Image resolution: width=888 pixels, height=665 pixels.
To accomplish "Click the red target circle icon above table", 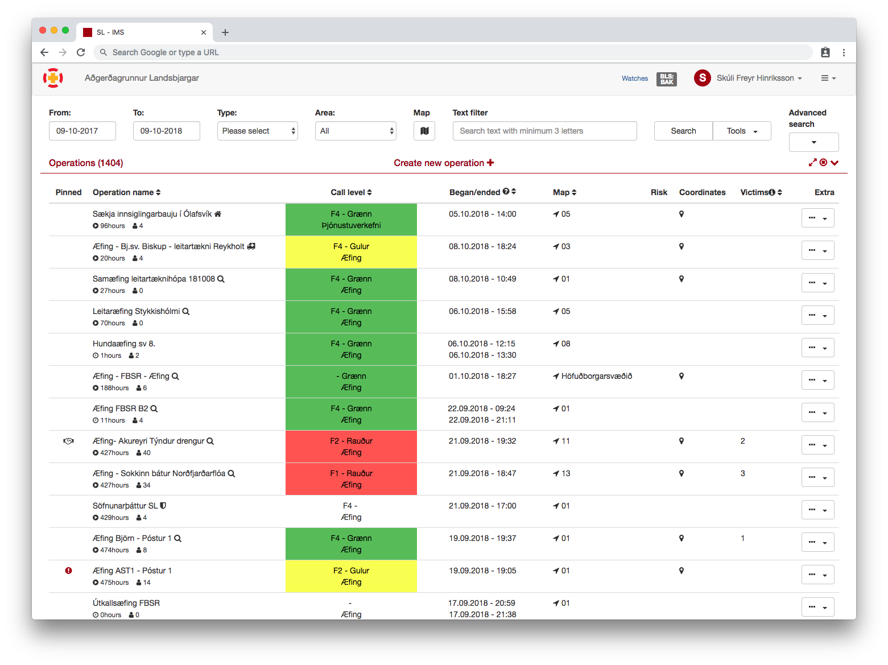I will (823, 163).
